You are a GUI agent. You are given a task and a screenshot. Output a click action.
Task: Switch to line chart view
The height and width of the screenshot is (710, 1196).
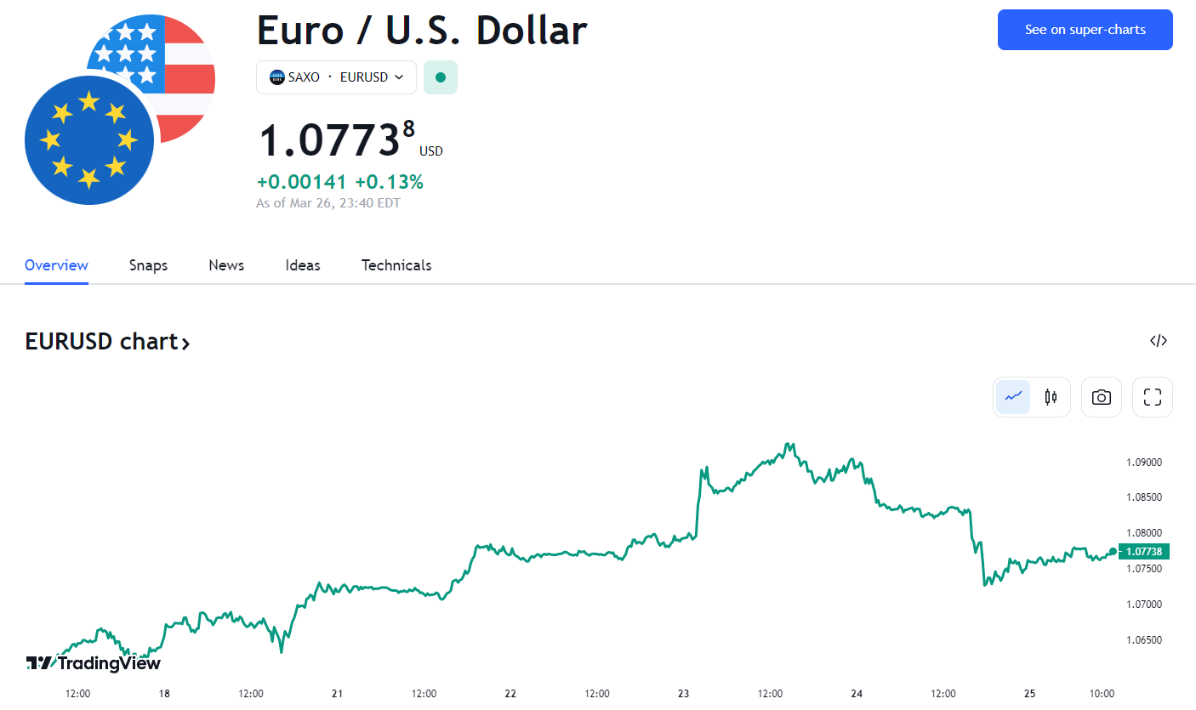point(1013,397)
